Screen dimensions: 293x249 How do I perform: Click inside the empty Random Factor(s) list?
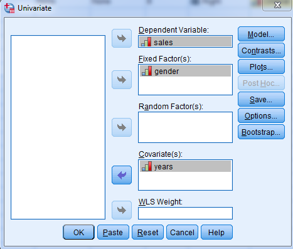pos(185,127)
